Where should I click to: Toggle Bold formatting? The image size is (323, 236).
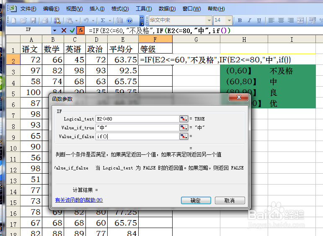pos(240,21)
